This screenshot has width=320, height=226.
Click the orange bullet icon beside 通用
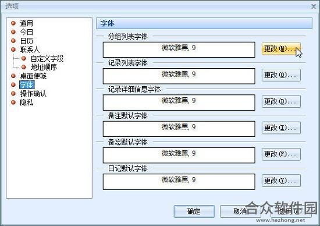(x=13, y=23)
